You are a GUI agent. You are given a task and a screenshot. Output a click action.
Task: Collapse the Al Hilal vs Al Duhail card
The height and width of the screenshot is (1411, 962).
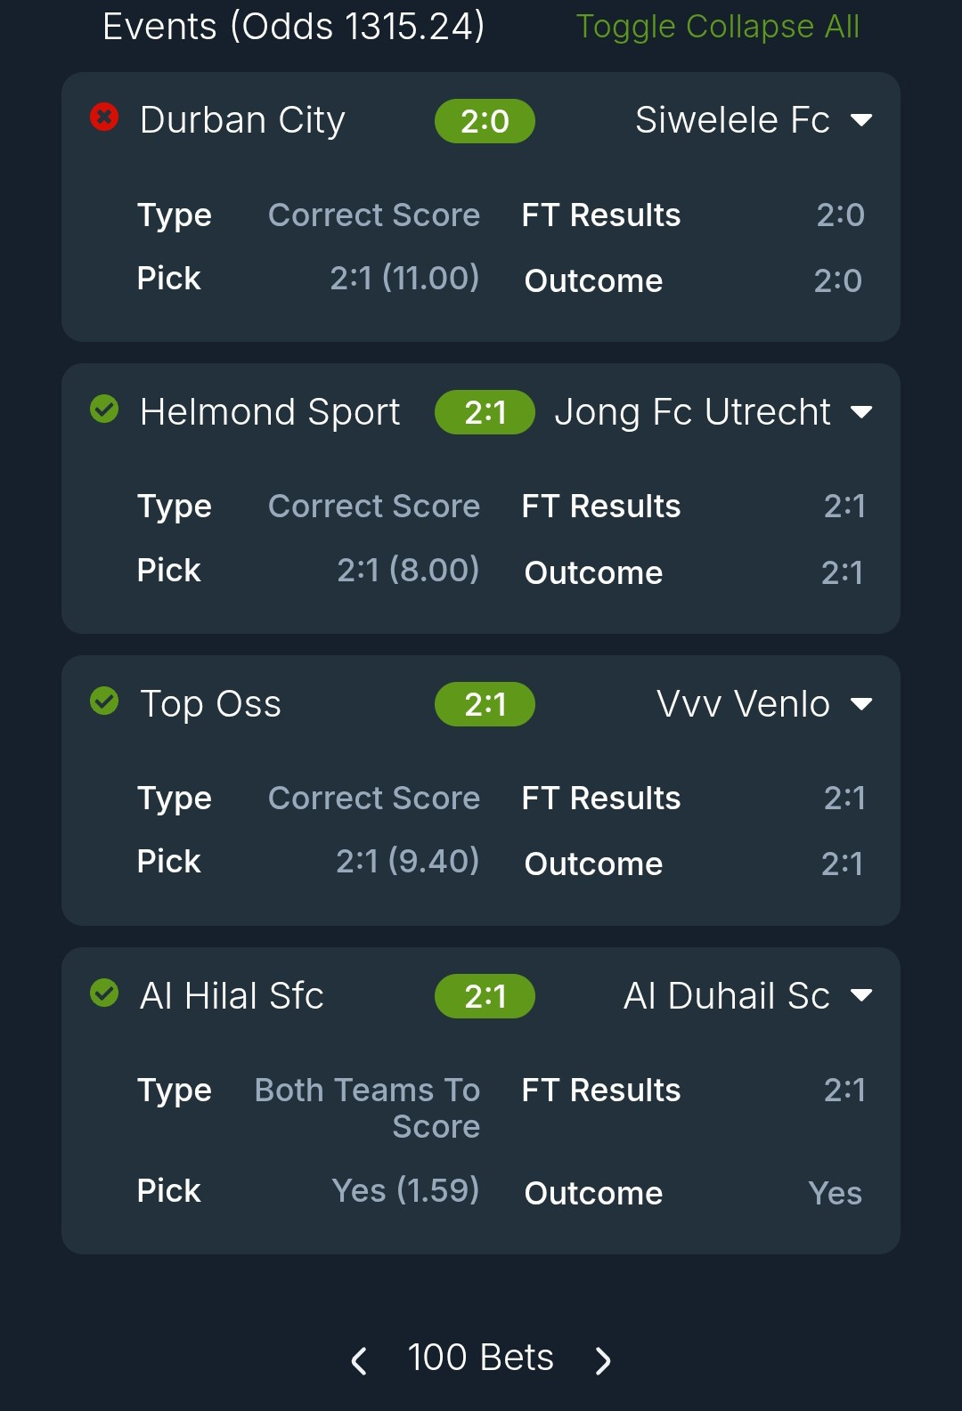[x=860, y=995]
